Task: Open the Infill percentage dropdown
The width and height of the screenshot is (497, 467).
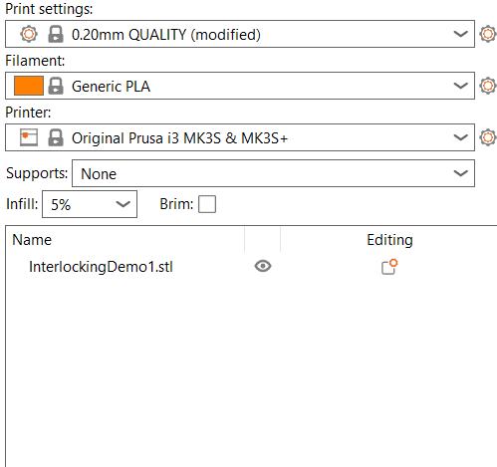Action: (x=90, y=204)
